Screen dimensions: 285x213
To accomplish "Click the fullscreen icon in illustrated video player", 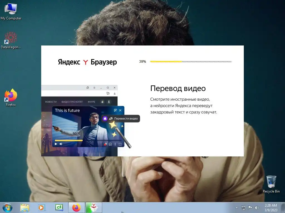I will click(x=120, y=144).
